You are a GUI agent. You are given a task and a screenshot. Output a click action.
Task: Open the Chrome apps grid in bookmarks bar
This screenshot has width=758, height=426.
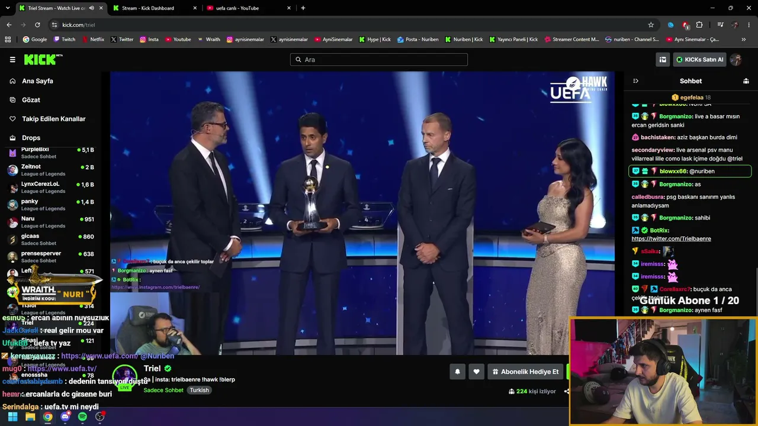coord(8,40)
